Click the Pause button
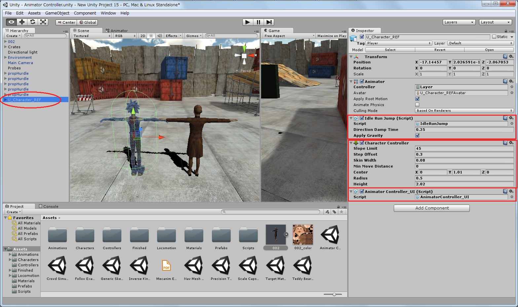This screenshot has height=307, width=518. tap(258, 22)
